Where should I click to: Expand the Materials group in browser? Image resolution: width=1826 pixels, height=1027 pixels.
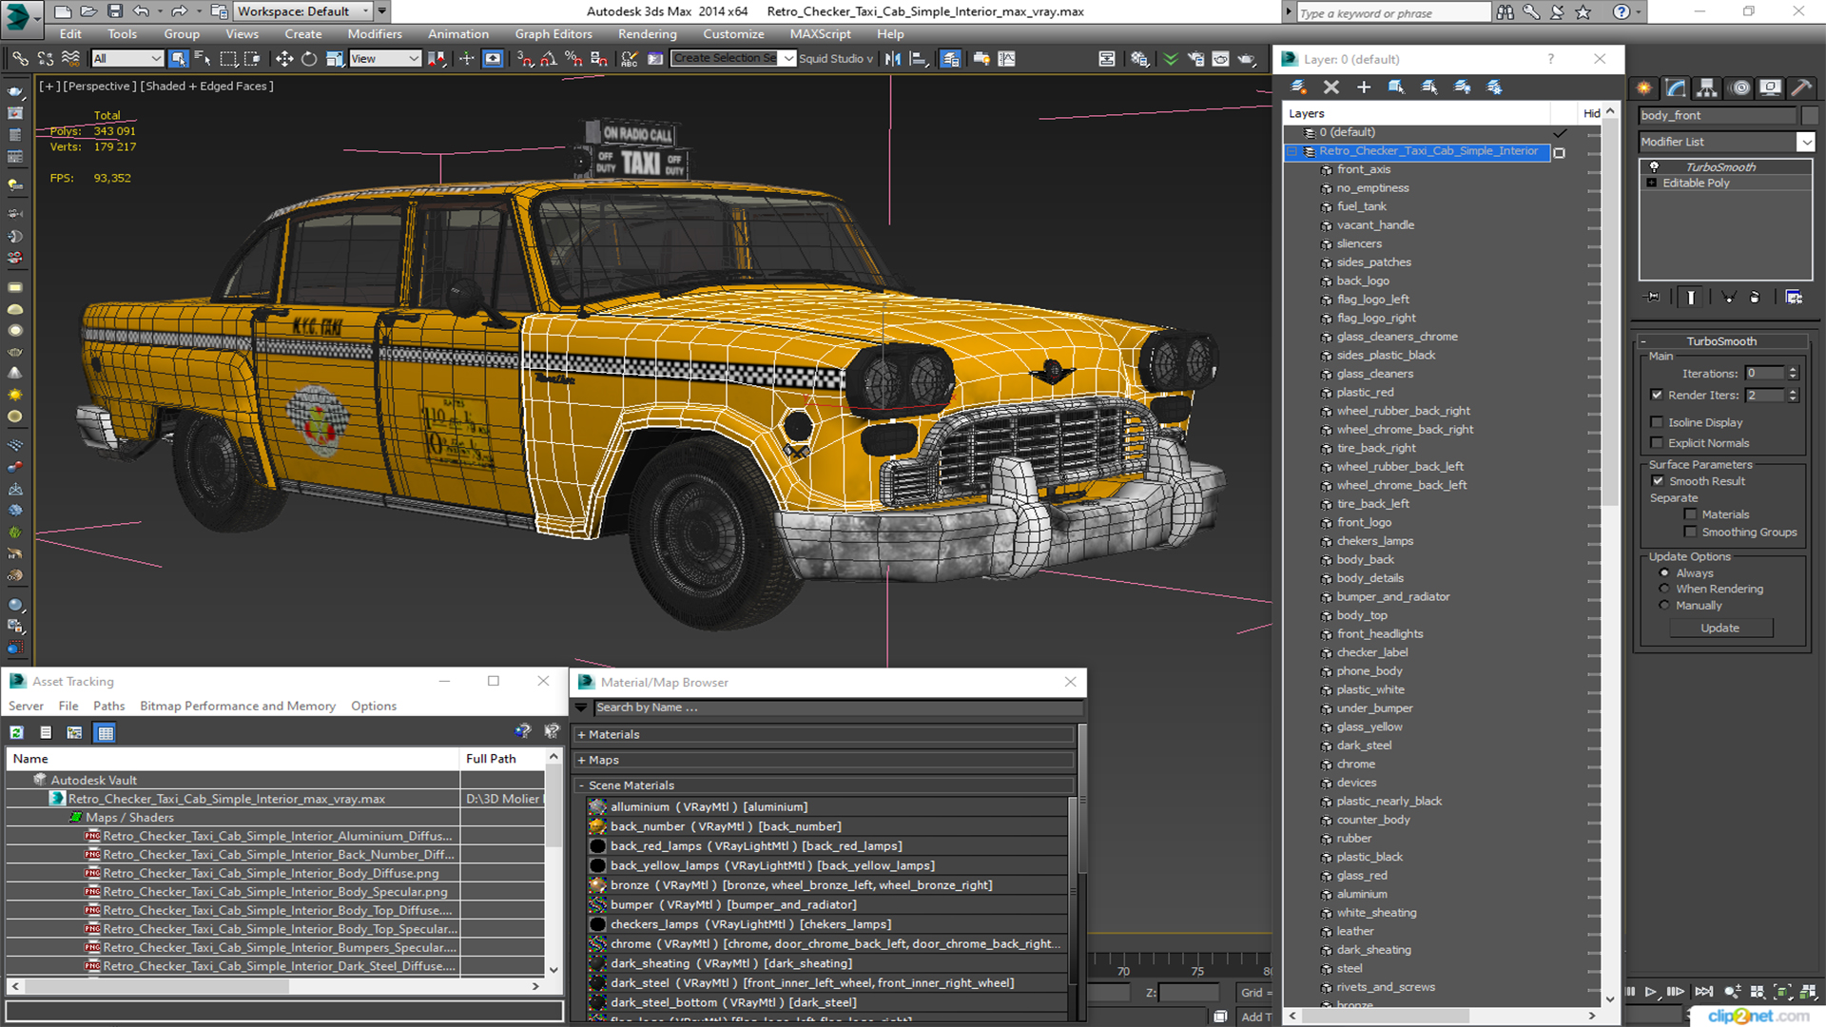581,735
